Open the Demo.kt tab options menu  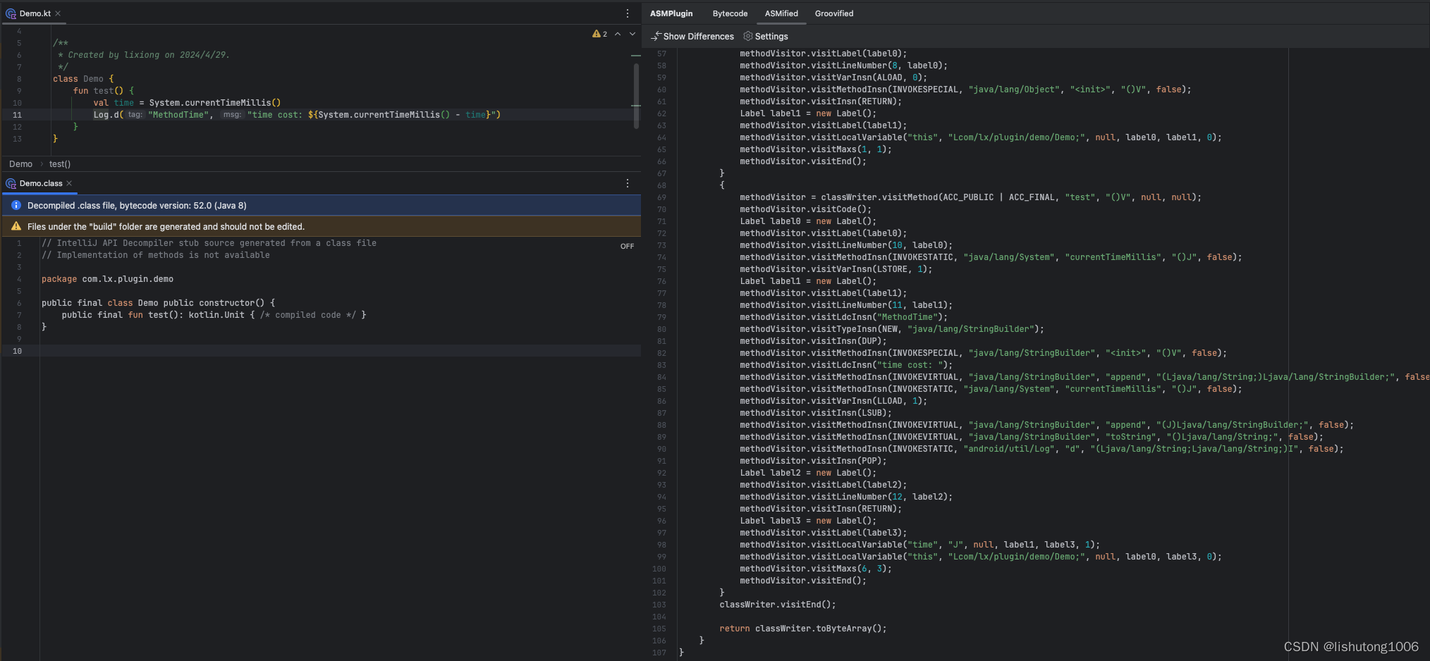point(628,13)
